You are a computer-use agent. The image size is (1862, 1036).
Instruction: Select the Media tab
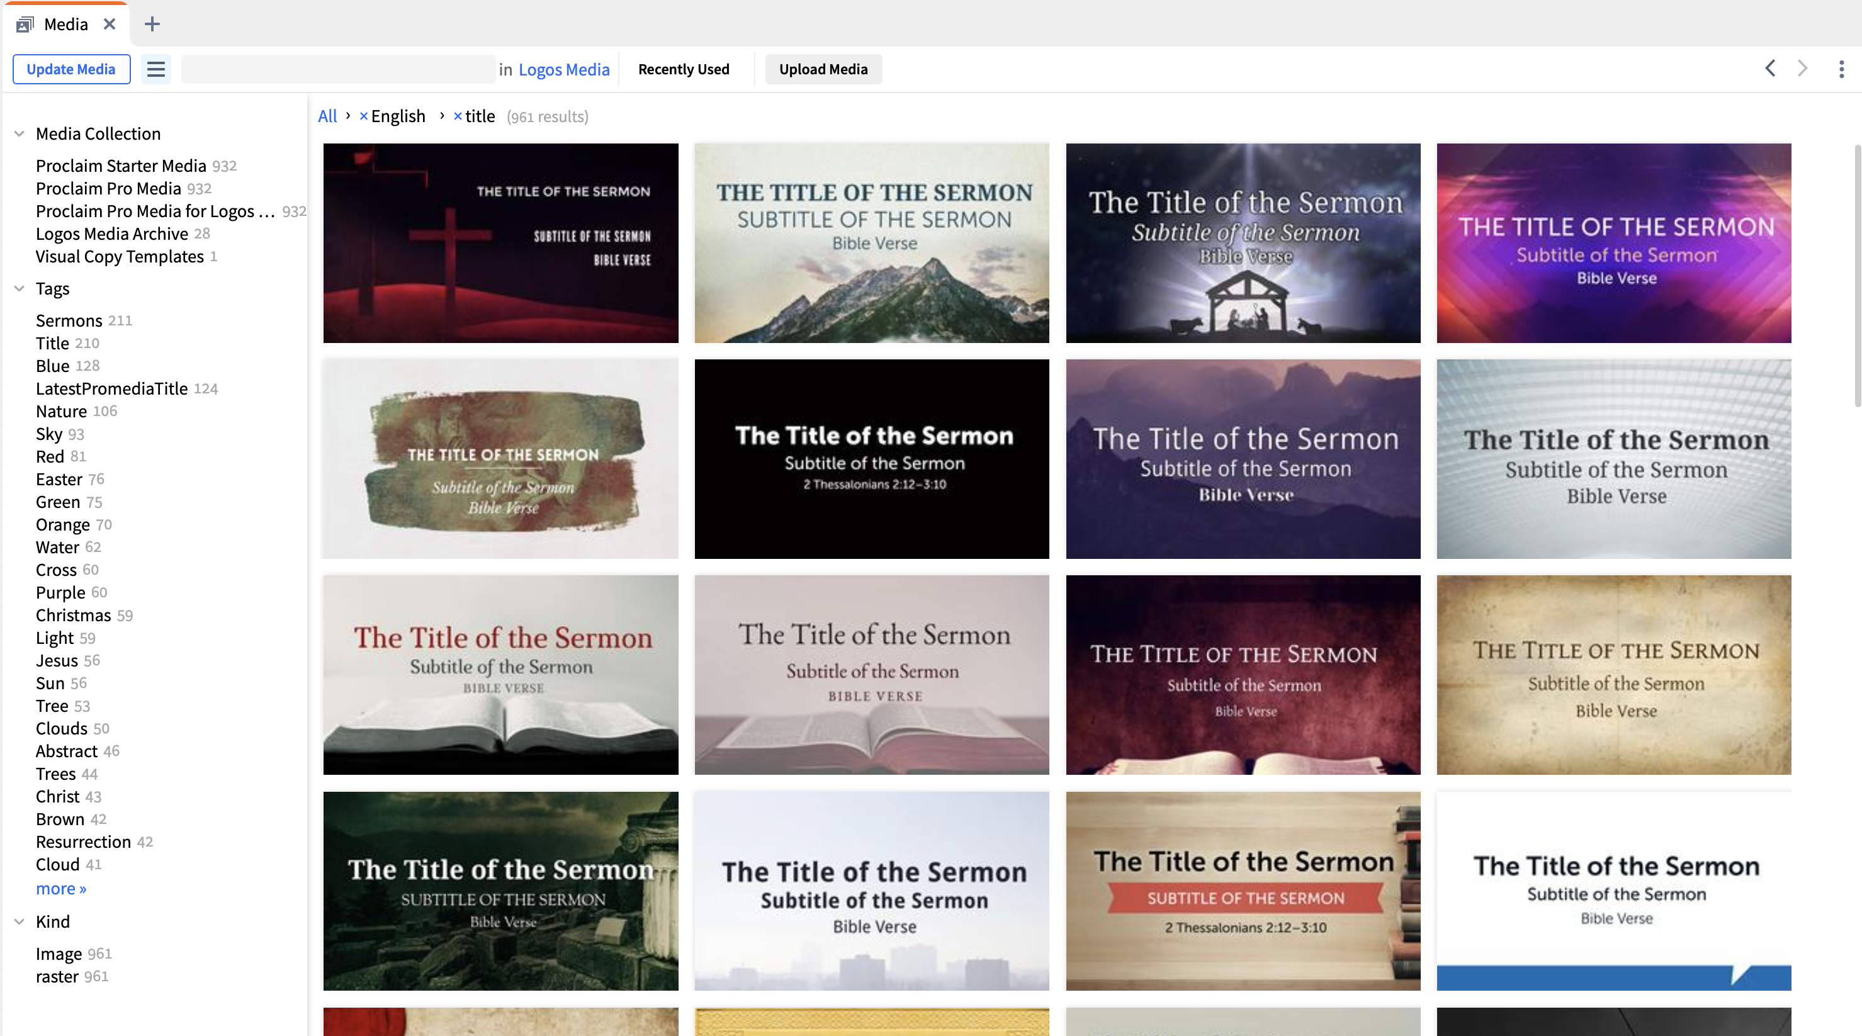click(x=65, y=24)
